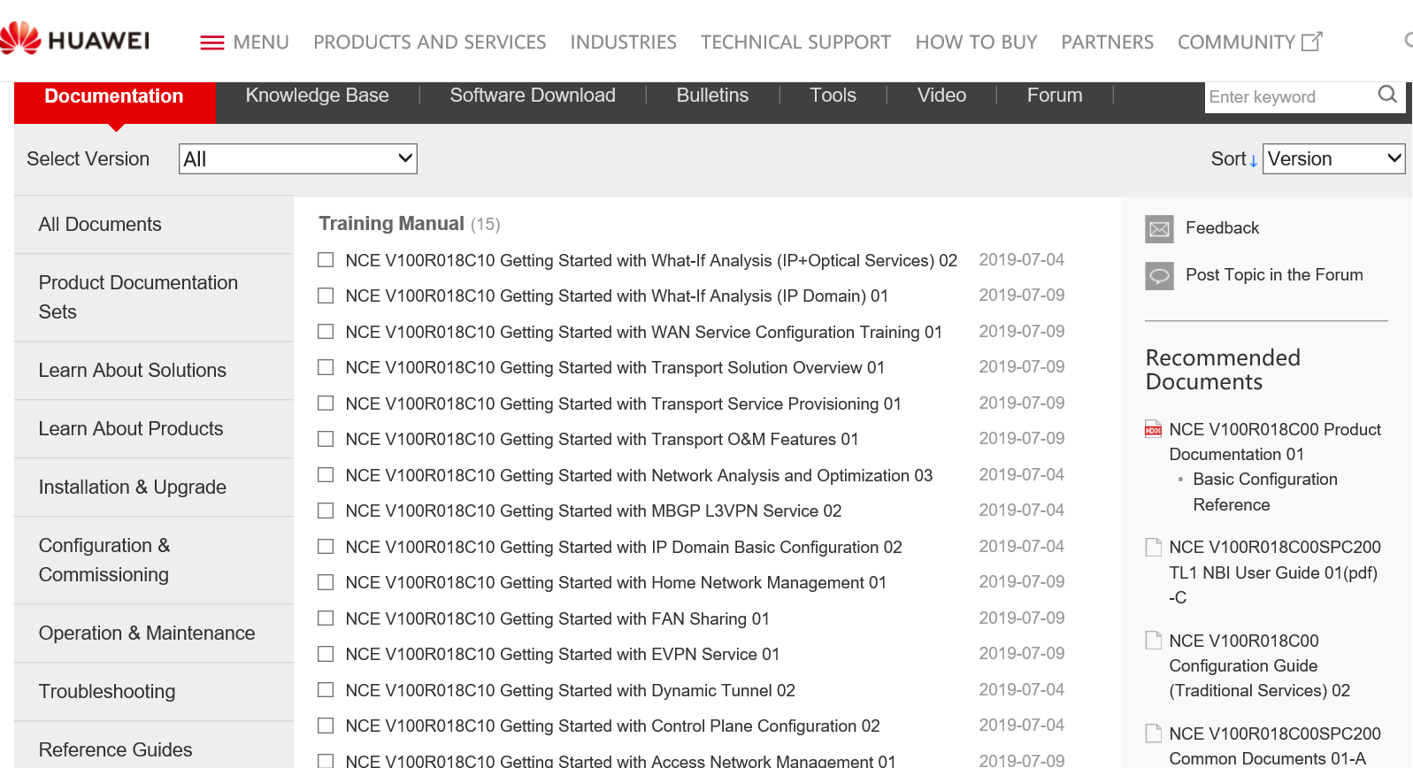Tick Dynamic Tunnel 02 checkbox
This screenshot has height=768, width=1413.
coord(326,690)
